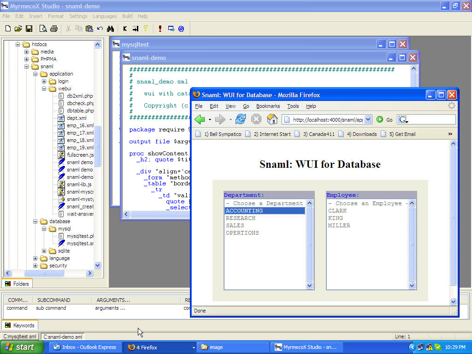Go back with Firefox's green arrow
Screen dimensions: 472x354
click(200, 119)
